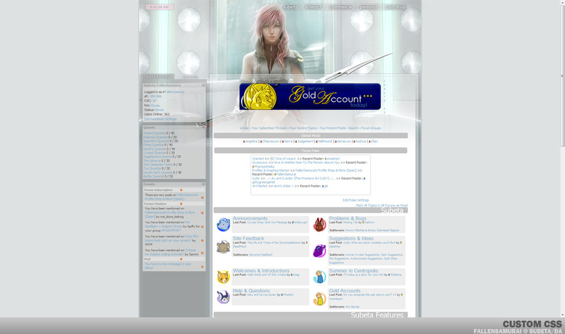Open the Gold Account banner ad
The image size is (565, 334).
[310, 97]
